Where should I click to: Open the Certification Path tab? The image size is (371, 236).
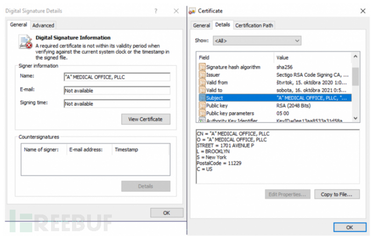click(254, 25)
